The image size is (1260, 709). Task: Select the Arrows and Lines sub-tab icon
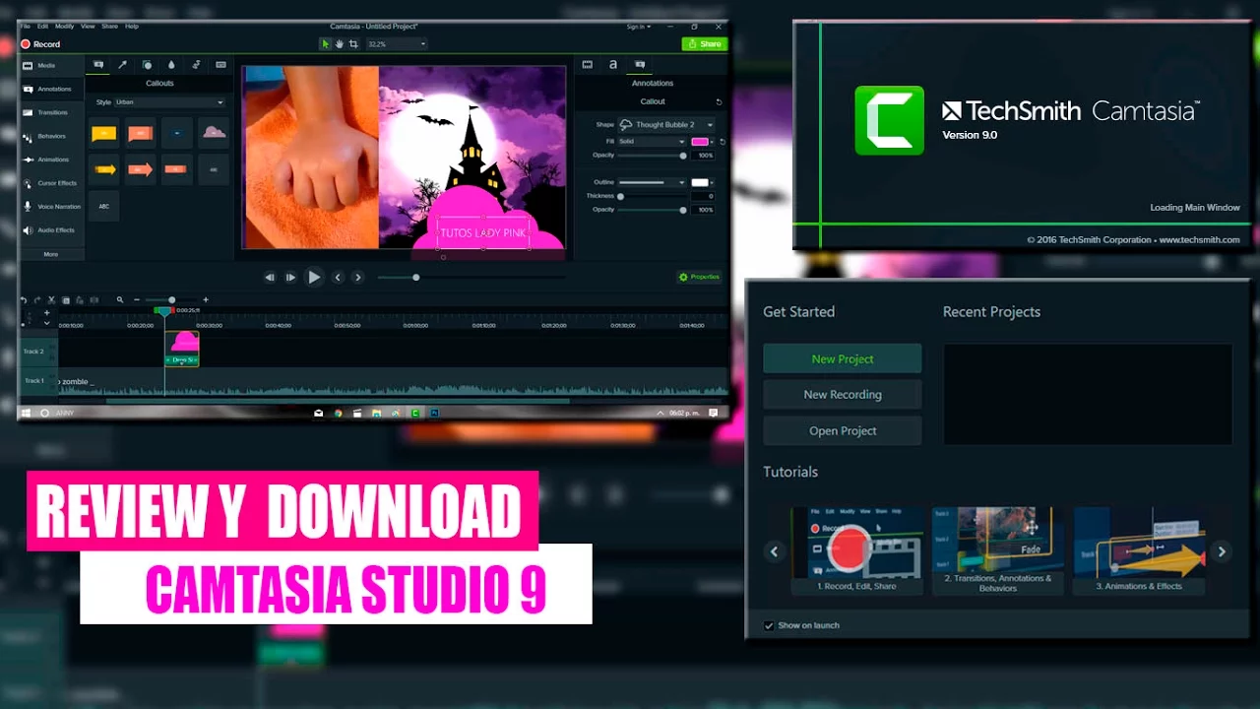pos(123,65)
